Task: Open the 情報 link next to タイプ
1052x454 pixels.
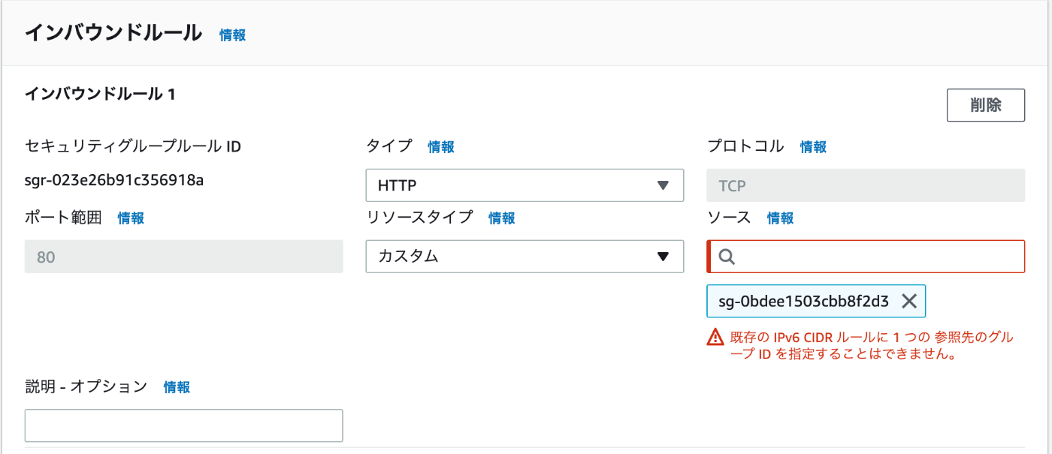Action: 441,147
